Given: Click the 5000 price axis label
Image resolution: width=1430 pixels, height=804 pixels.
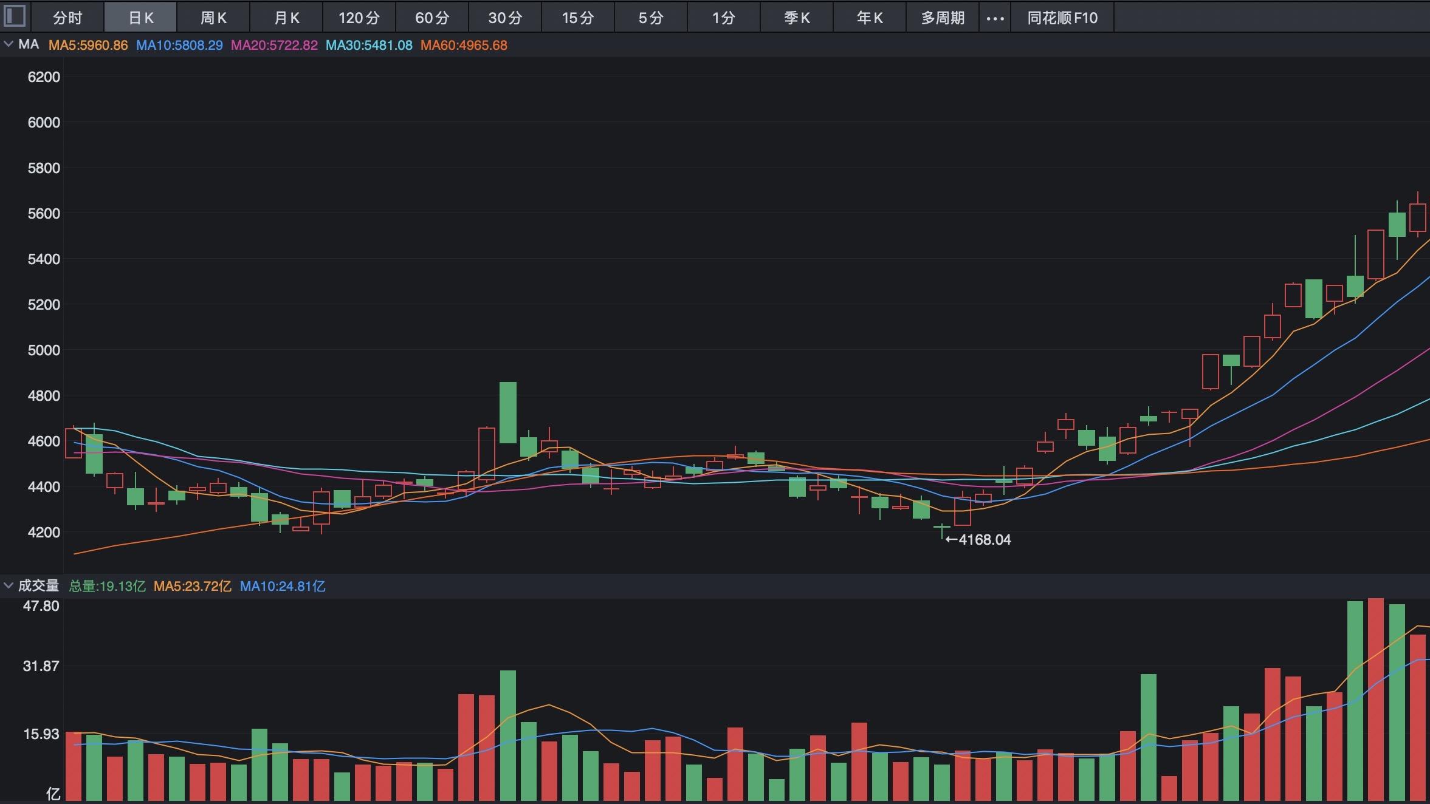Looking at the screenshot, I should click(x=44, y=350).
